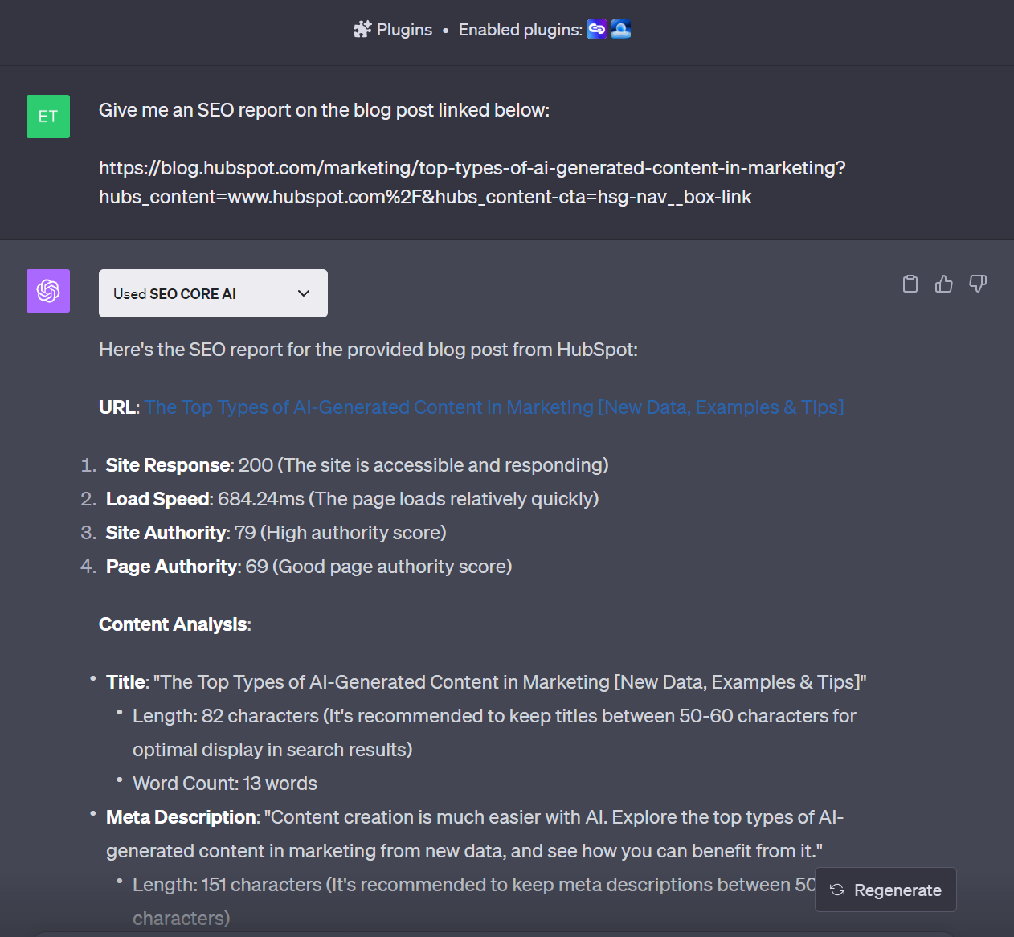The height and width of the screenshot is (937, 1014).
Task: Click the green ET user avatar
Action: 48,117
